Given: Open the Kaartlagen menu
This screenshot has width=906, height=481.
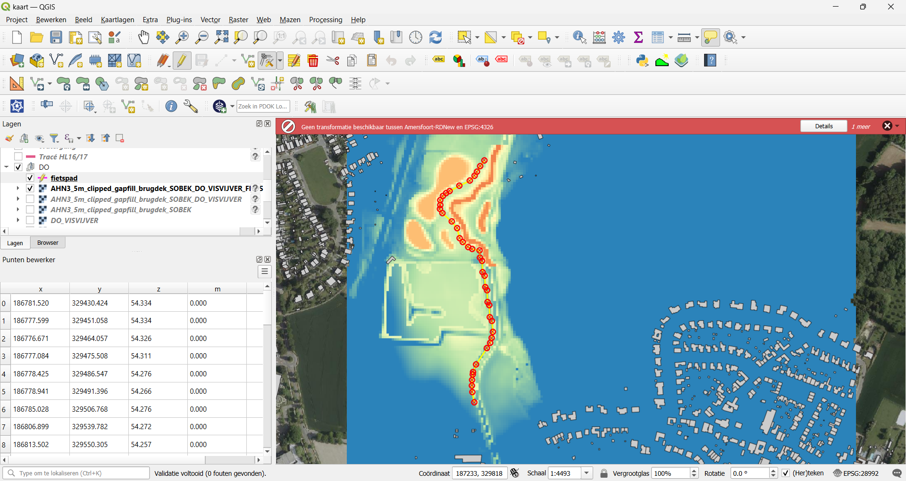Looking at the screenshot, I should [x=117, y=20].
